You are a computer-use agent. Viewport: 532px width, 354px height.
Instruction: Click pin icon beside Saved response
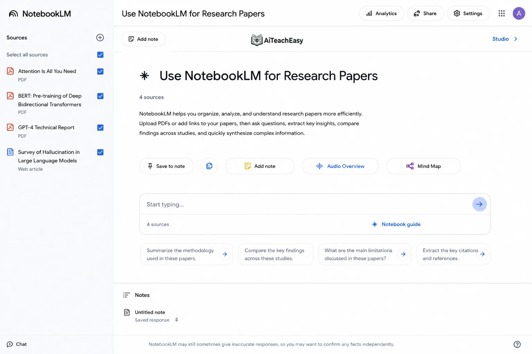177,320
